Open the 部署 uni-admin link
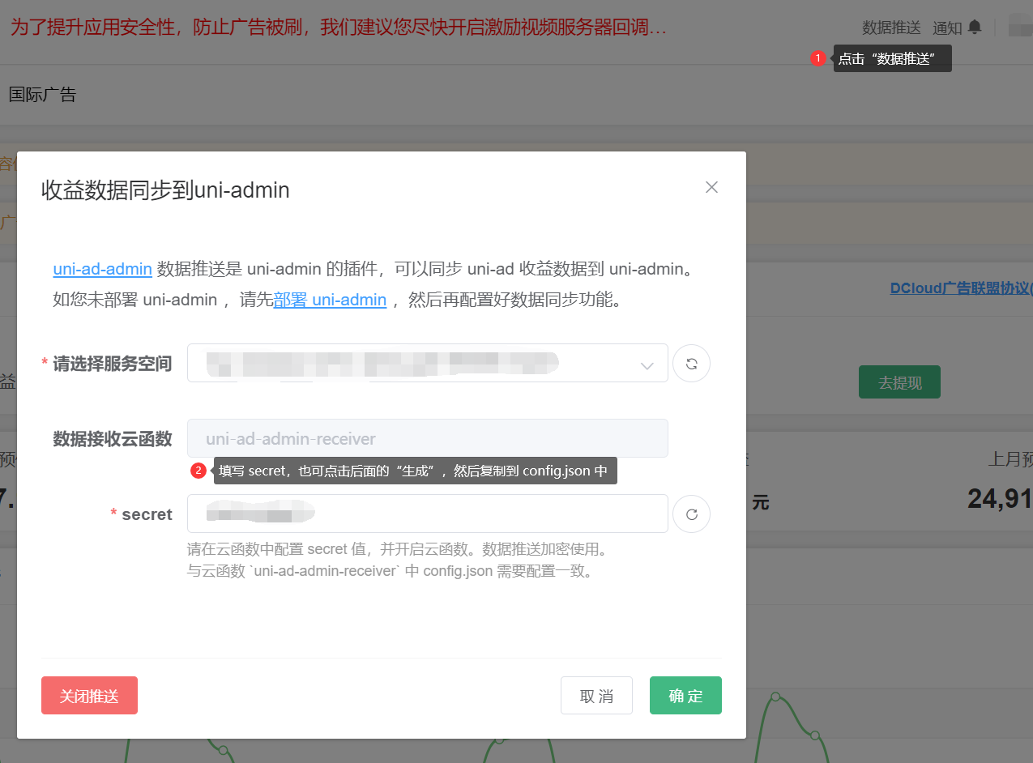 330,300
